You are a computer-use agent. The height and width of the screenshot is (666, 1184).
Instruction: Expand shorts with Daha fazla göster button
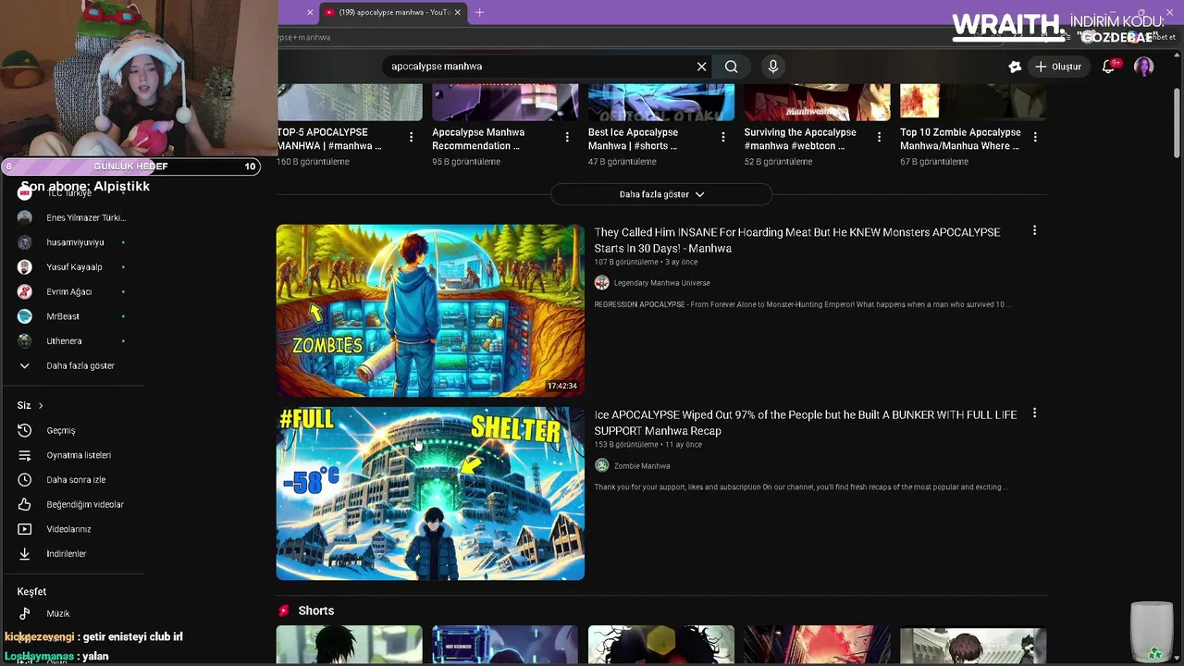661,194
